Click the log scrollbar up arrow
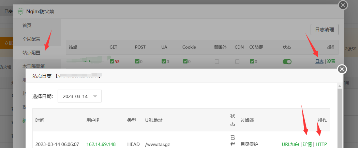This screenshot has width=358, height=148. tap(340, 86)
